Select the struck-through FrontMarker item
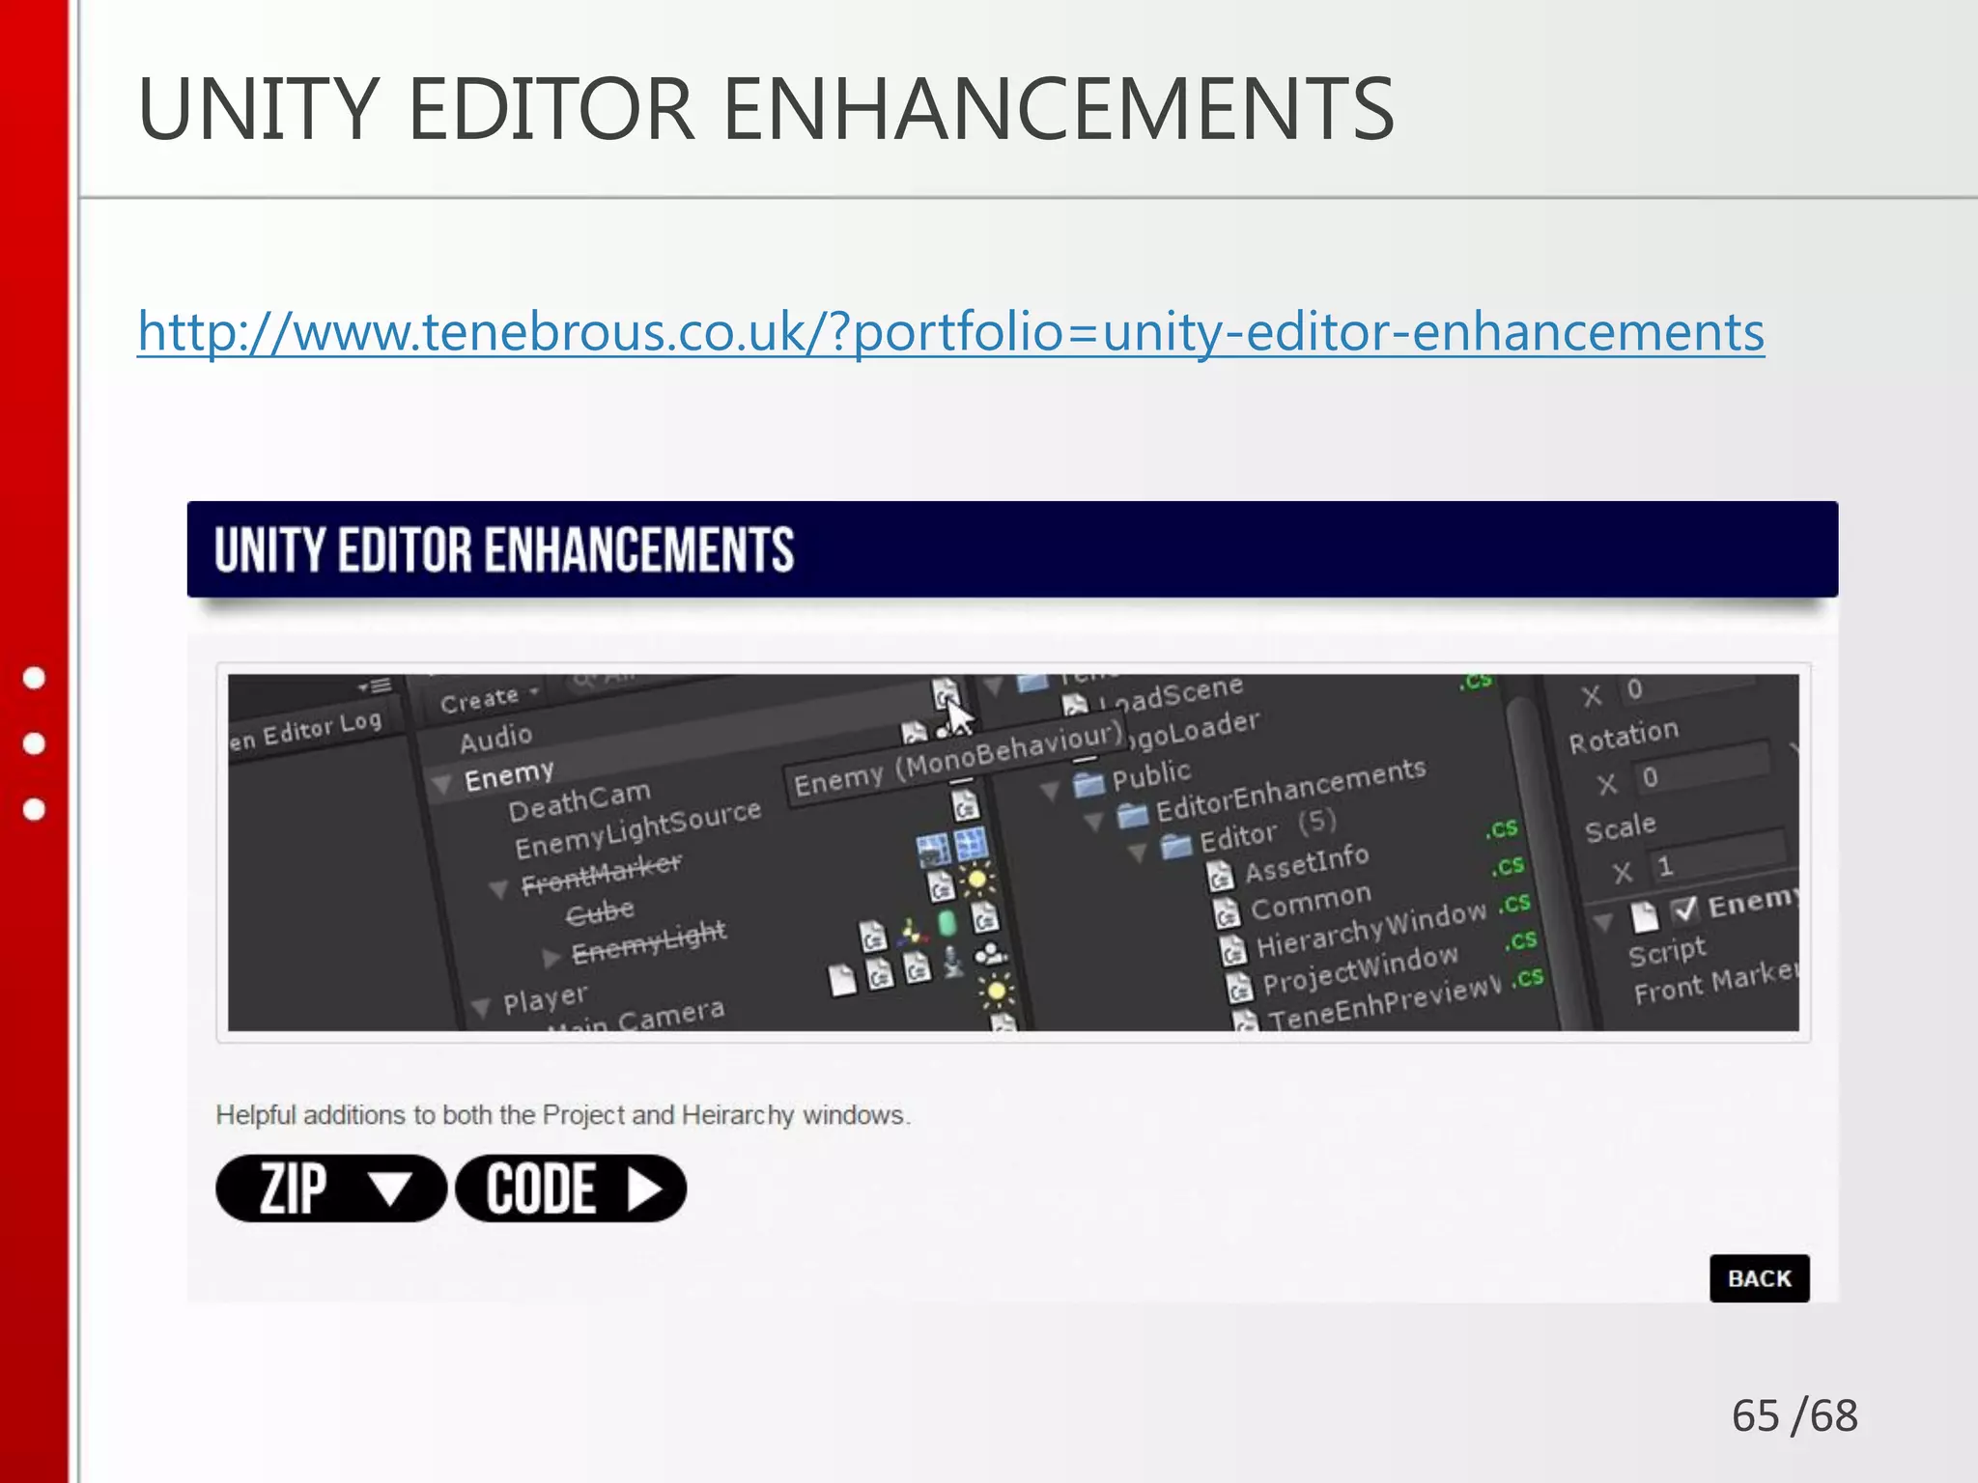 click(601, 874)
